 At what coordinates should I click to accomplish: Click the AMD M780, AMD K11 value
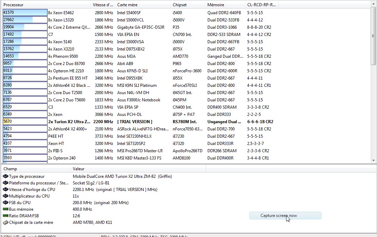click(92, 222)
